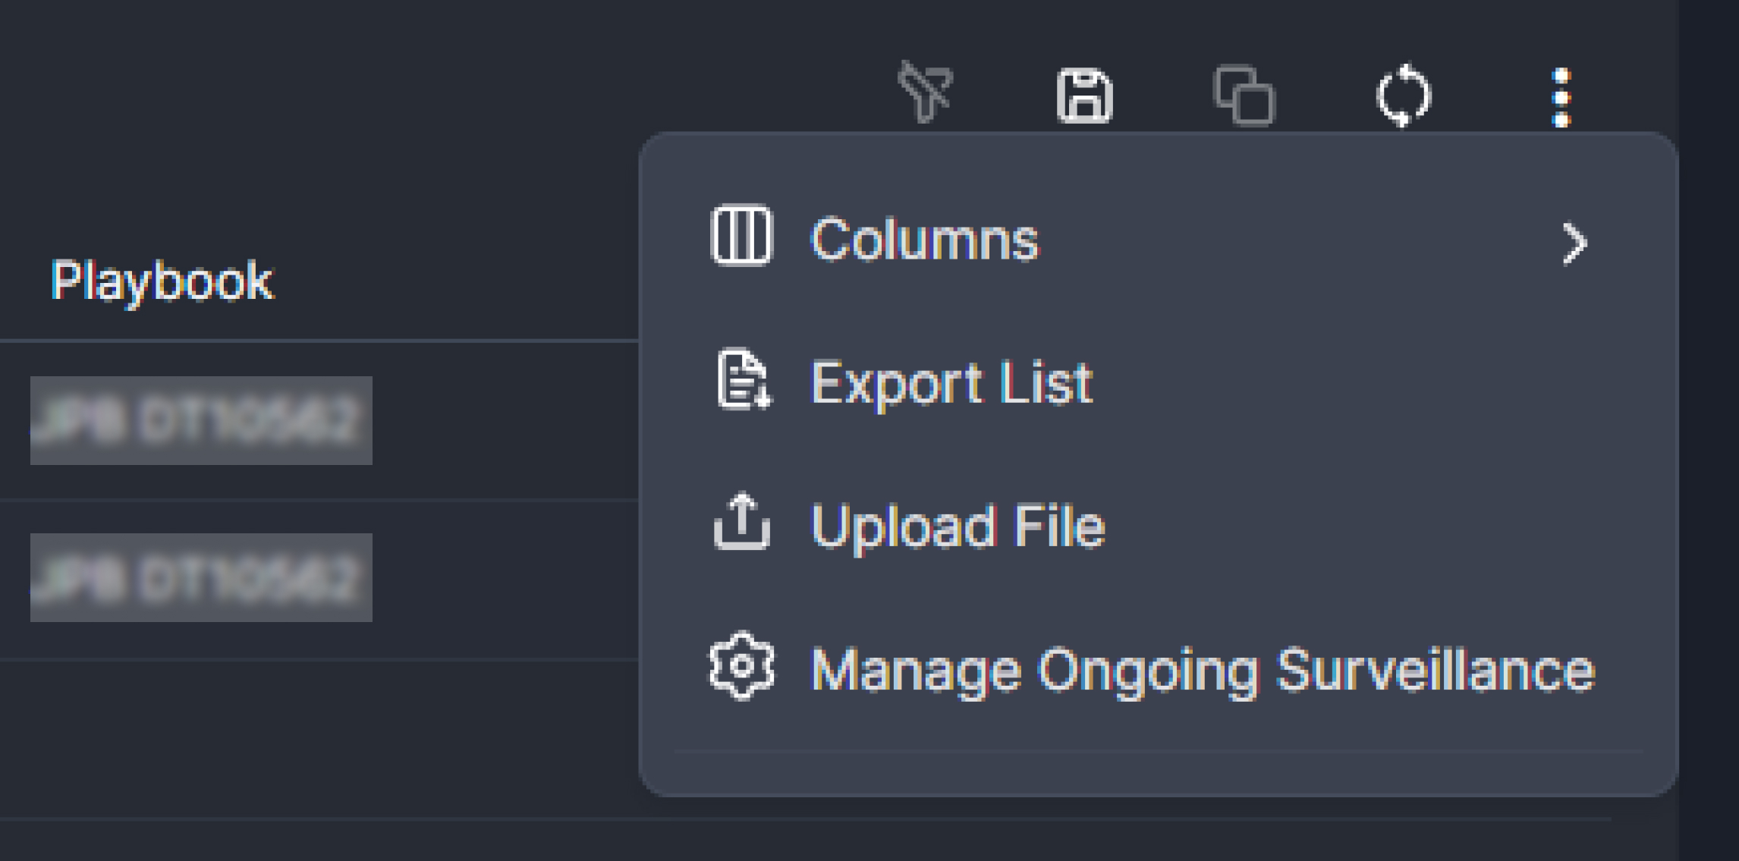Click the columns layout icon in menu
This screenshot has width=1739, height=861.
pyautogui.click(x=741, y=237)
